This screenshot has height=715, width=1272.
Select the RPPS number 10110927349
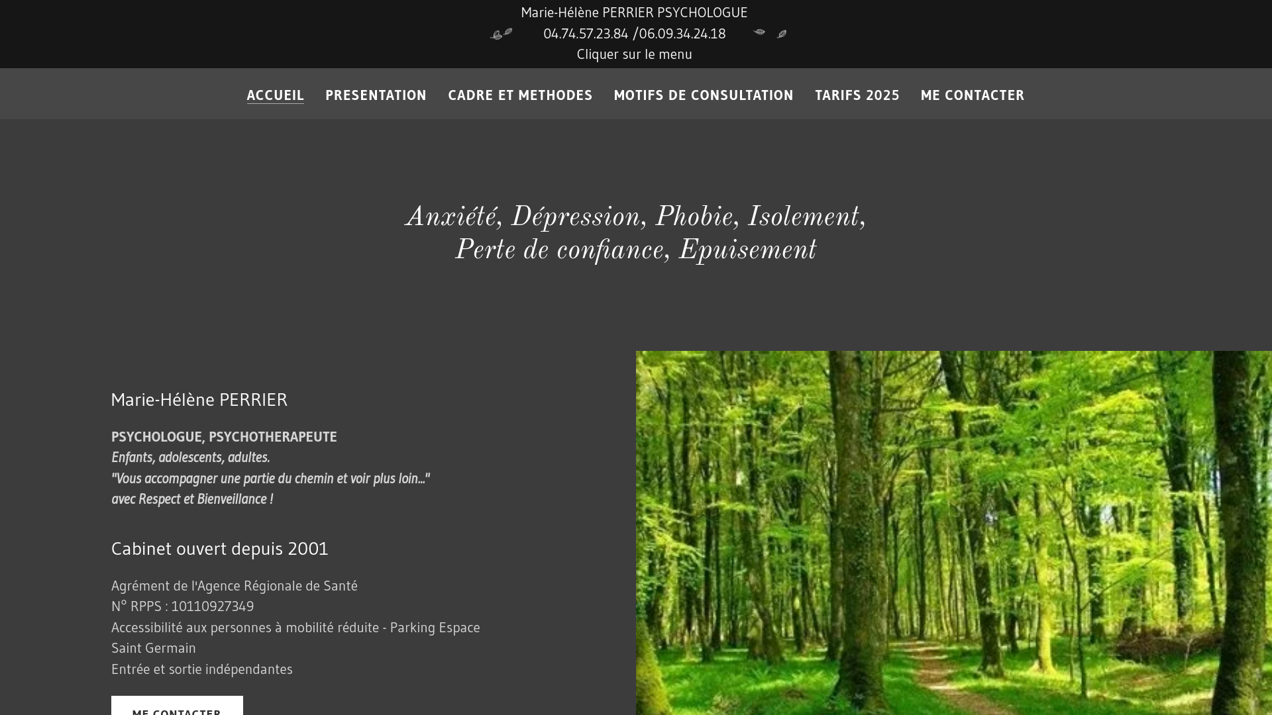(x=213, y=606)
